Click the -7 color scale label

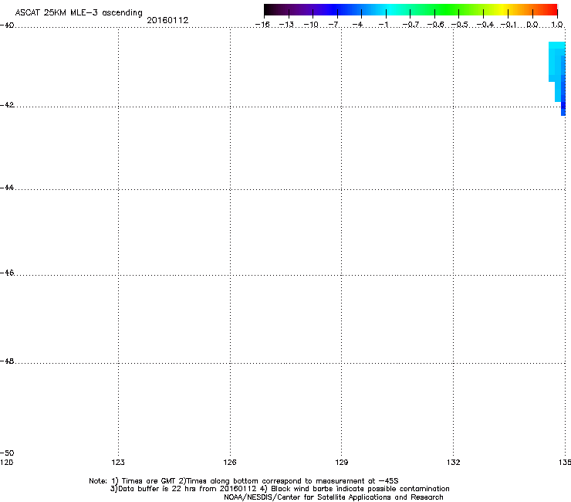pyautogui.click(x=334, y=25)
